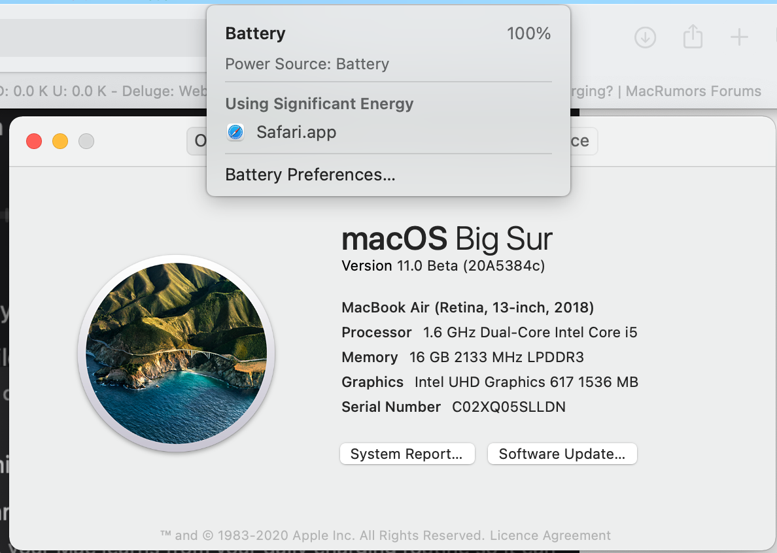Screen dimensions: 777x553
Task: Open a new Safari tab with plus icon
Action: [x=739, y=37]
